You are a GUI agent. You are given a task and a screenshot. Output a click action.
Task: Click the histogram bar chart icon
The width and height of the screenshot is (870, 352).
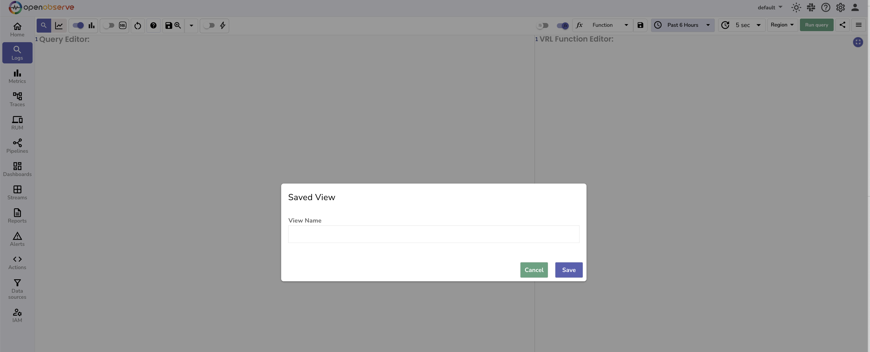coord(92,25)
